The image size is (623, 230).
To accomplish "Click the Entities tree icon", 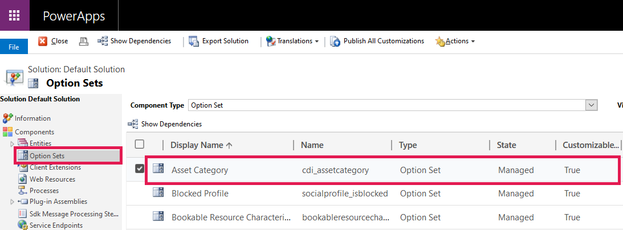I will [x=23, y=143].
